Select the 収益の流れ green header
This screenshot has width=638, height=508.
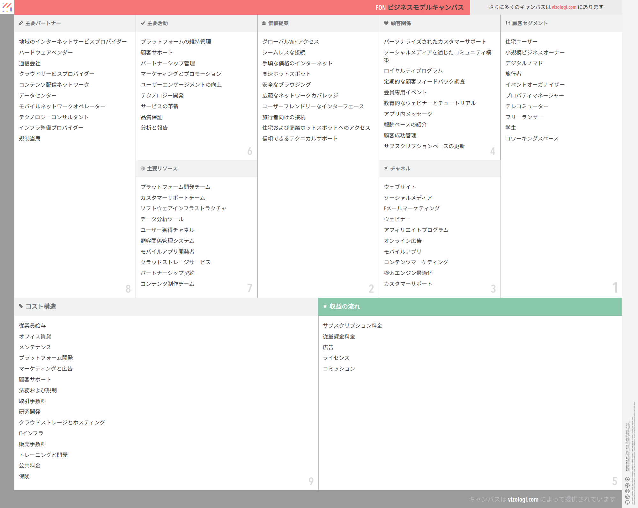[x=470, y=307]
